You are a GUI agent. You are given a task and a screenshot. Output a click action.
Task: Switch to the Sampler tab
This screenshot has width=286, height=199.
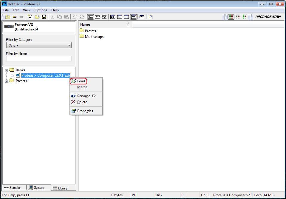click(x=14, y=187)
